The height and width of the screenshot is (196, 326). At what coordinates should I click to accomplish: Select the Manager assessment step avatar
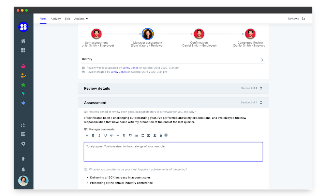tap(148, 34)
